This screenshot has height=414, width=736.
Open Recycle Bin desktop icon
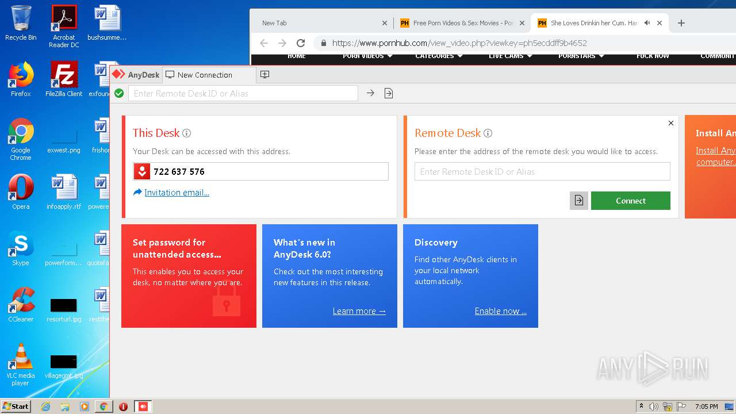(x=21, y=23)
